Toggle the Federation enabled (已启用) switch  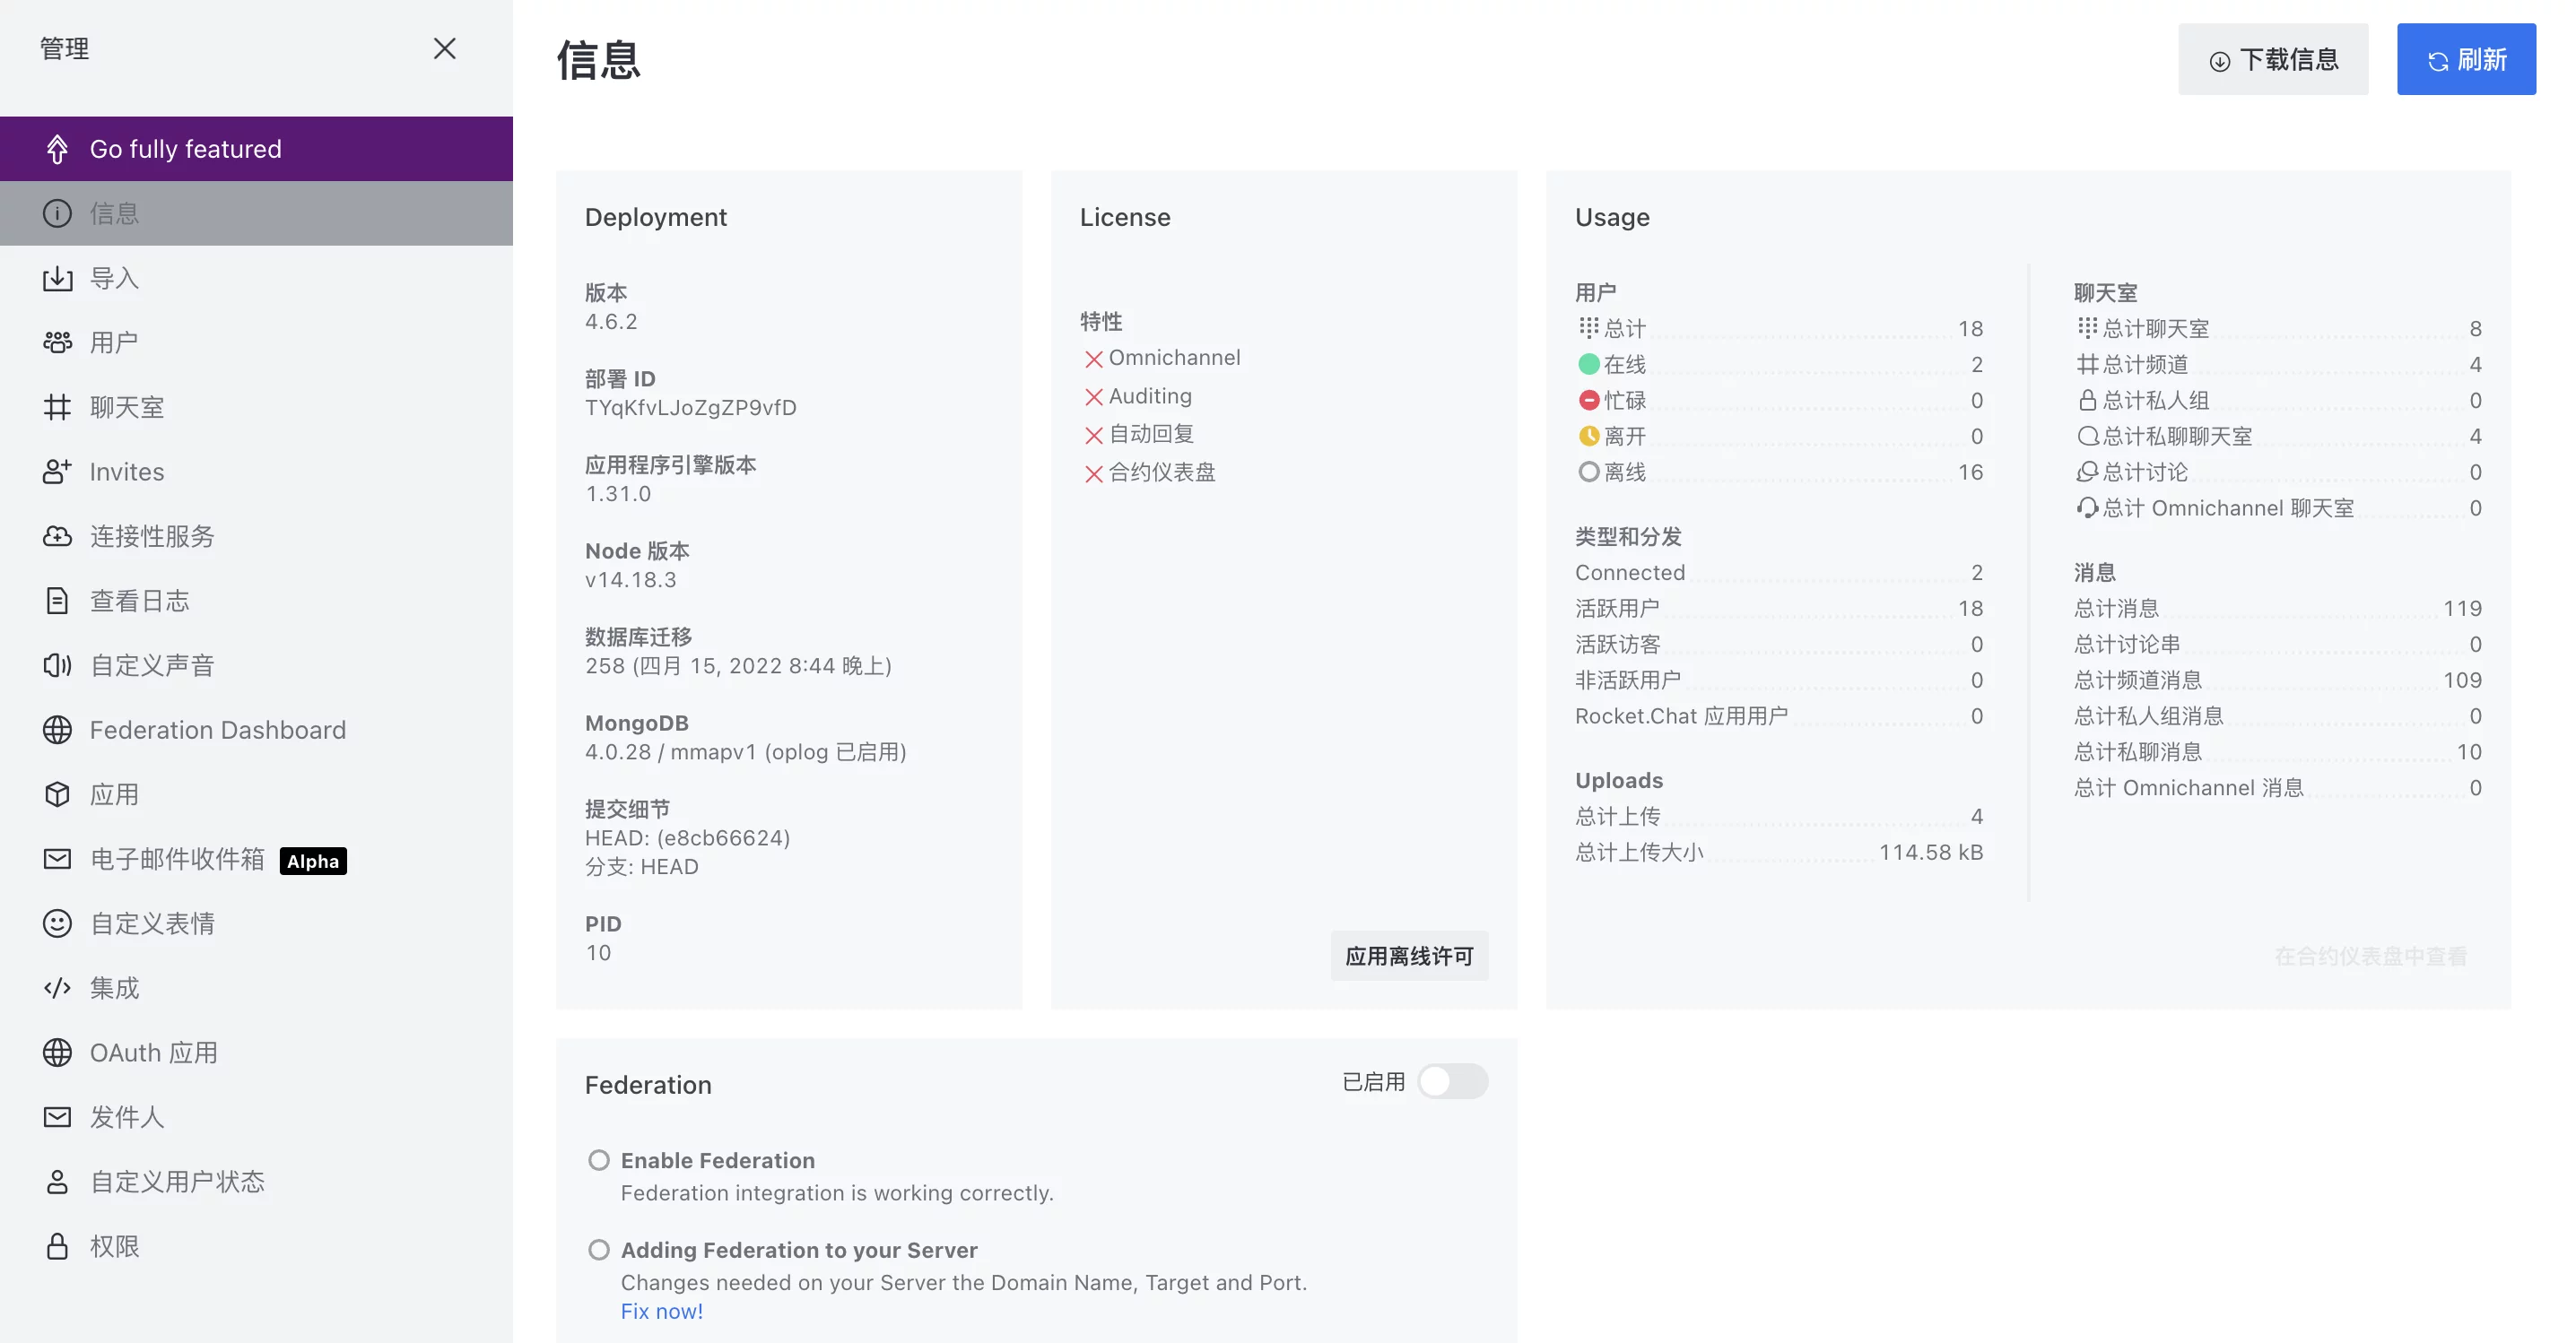[1452, 1081]
